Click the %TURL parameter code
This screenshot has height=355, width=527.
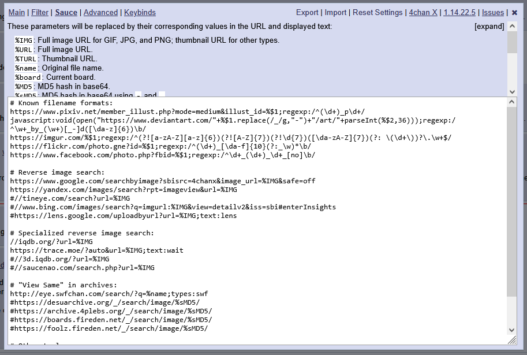point(25,59)
